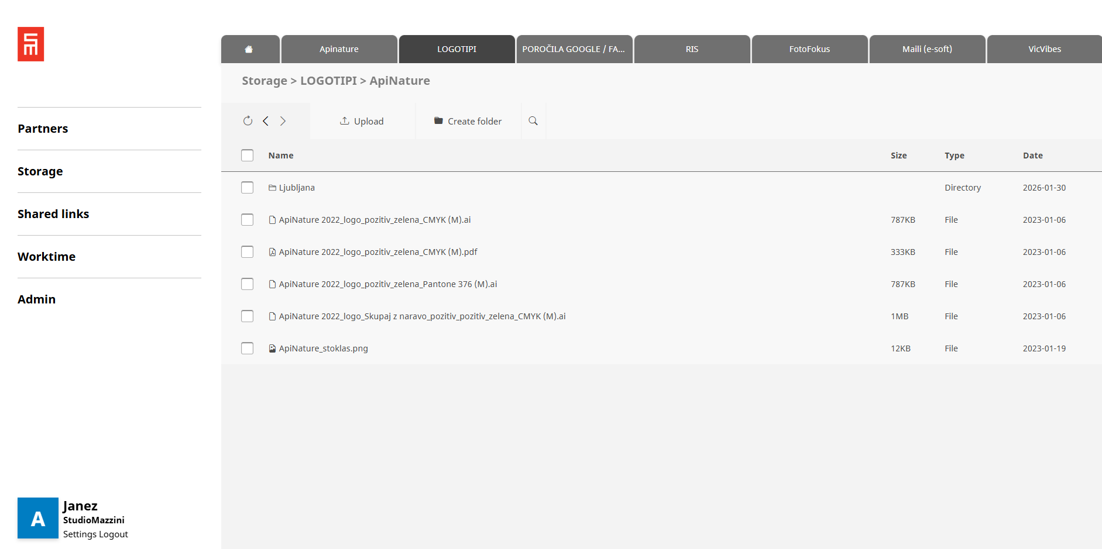Click the Create folder button
The height and width of the screenshot is (549, 1102).
(468, 121)
